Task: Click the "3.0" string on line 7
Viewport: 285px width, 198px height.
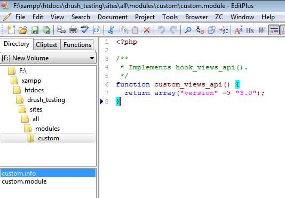Action: [x=246, y=93]
